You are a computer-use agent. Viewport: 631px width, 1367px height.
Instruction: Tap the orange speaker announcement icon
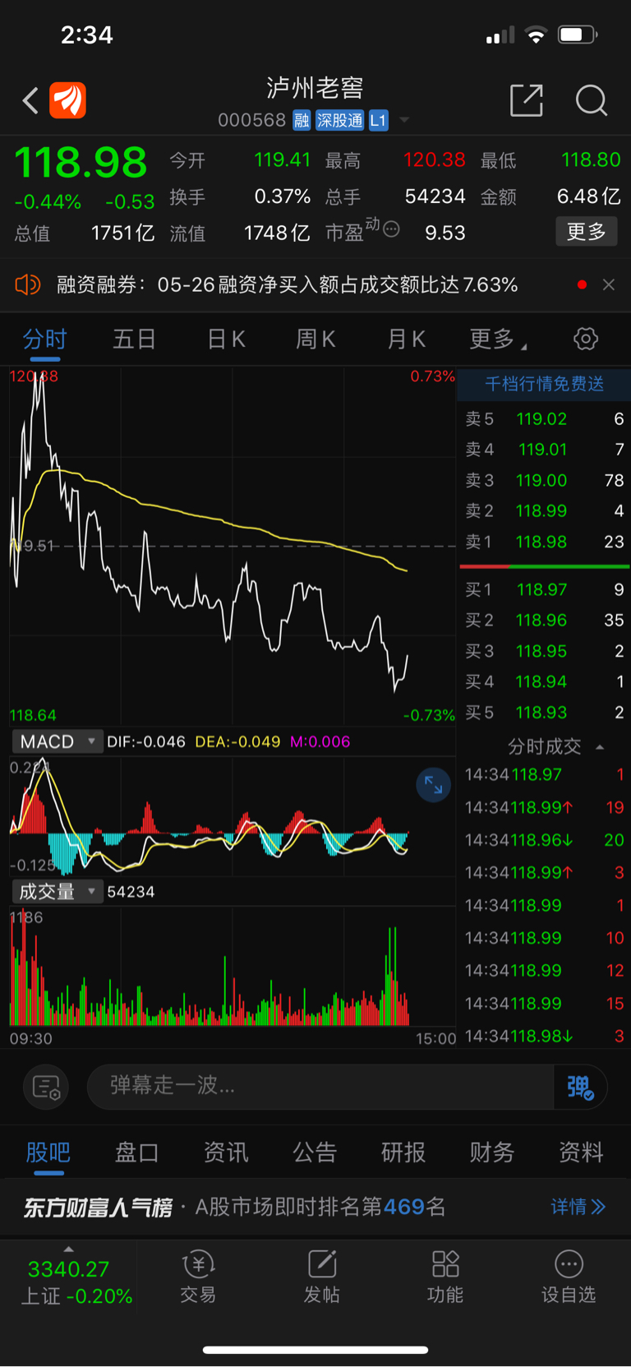[x=28, y=284]
